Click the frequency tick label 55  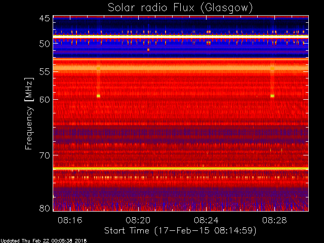point(45,72)
